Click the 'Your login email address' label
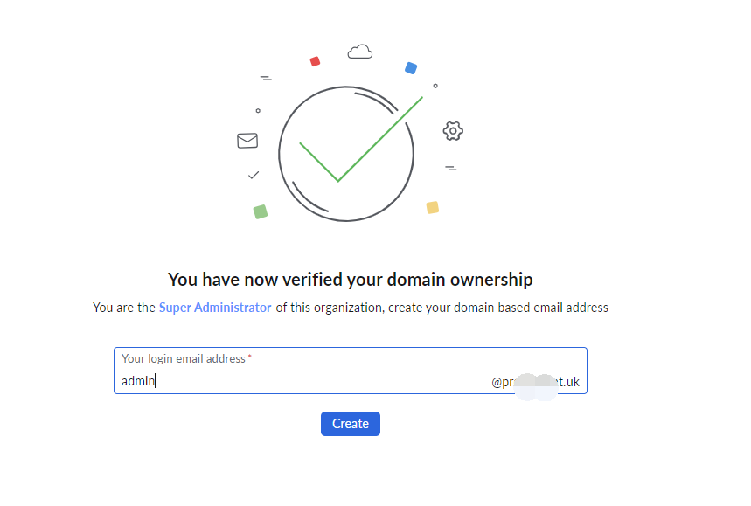This screenshot has height=506, width=751. click(x=184, y=358)
